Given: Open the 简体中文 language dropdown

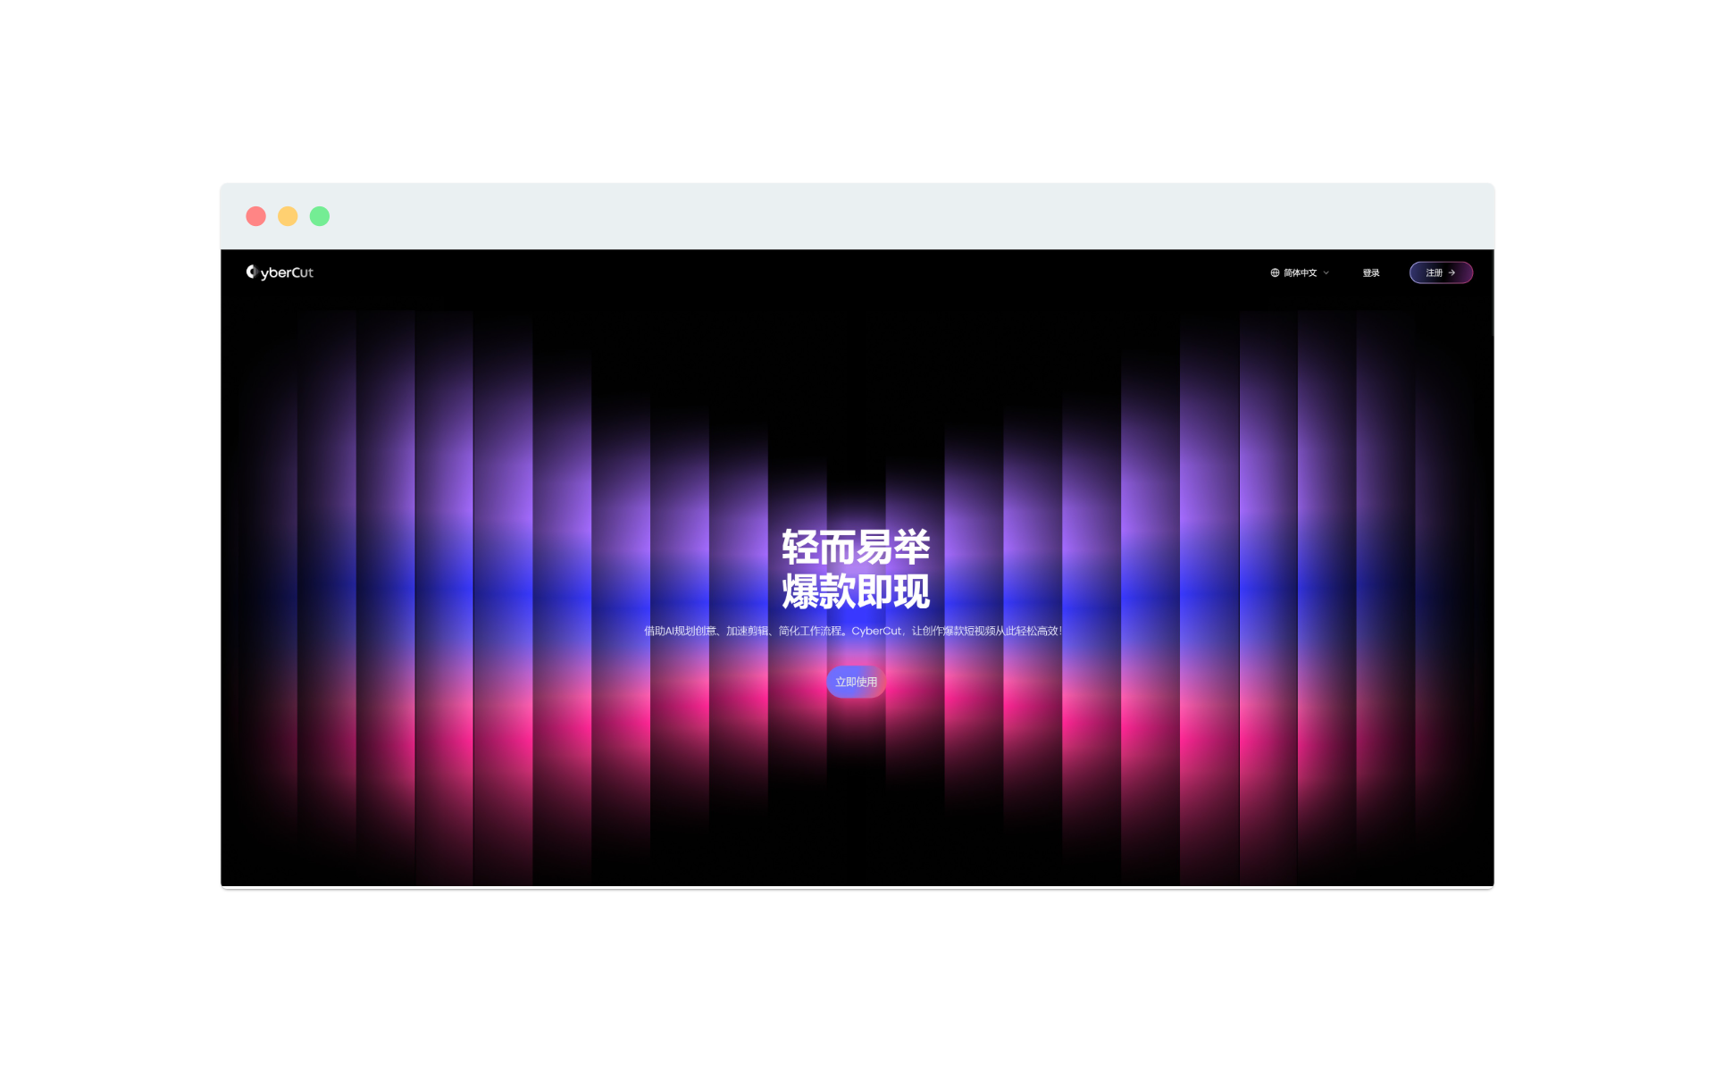Looking at the screenshot, I should [x=1300, y=272].
